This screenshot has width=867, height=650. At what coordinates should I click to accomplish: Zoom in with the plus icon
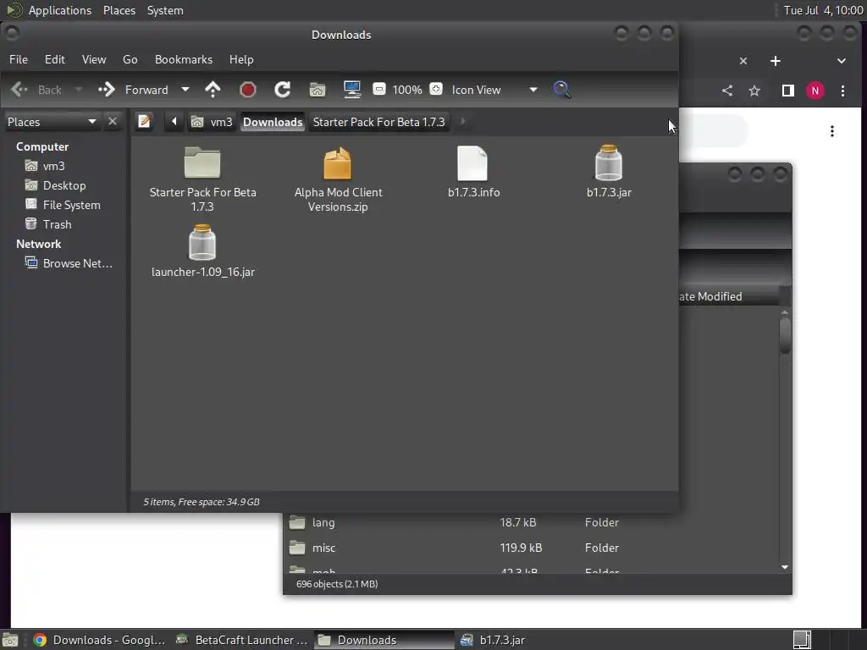coord(436,89)
